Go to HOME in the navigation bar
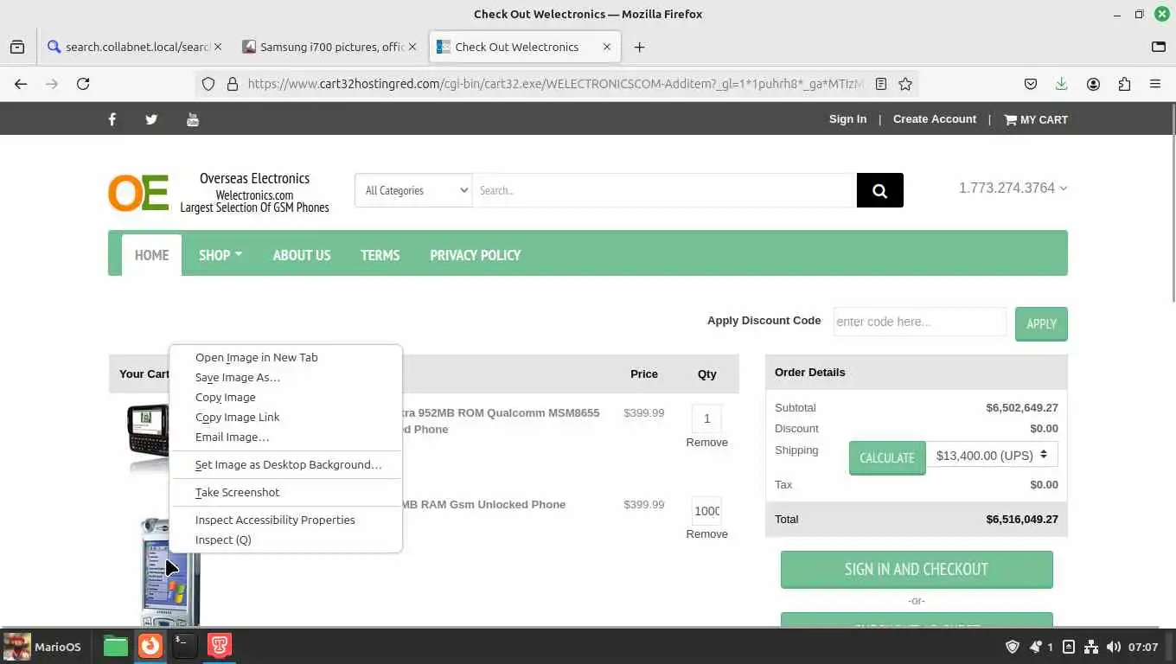Screen dimensions: 1176x664 151,255
